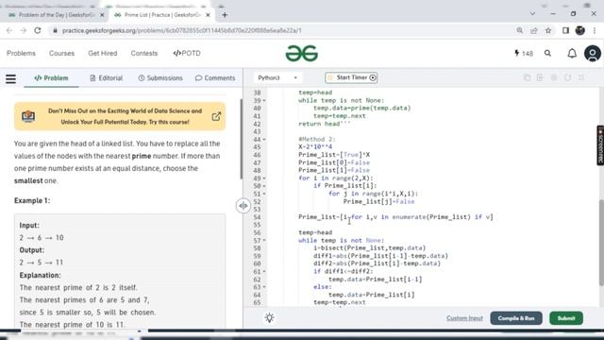Collapse code fold at line 49
Viewport: 604px width, 340px height.
[x=264, y=178]
